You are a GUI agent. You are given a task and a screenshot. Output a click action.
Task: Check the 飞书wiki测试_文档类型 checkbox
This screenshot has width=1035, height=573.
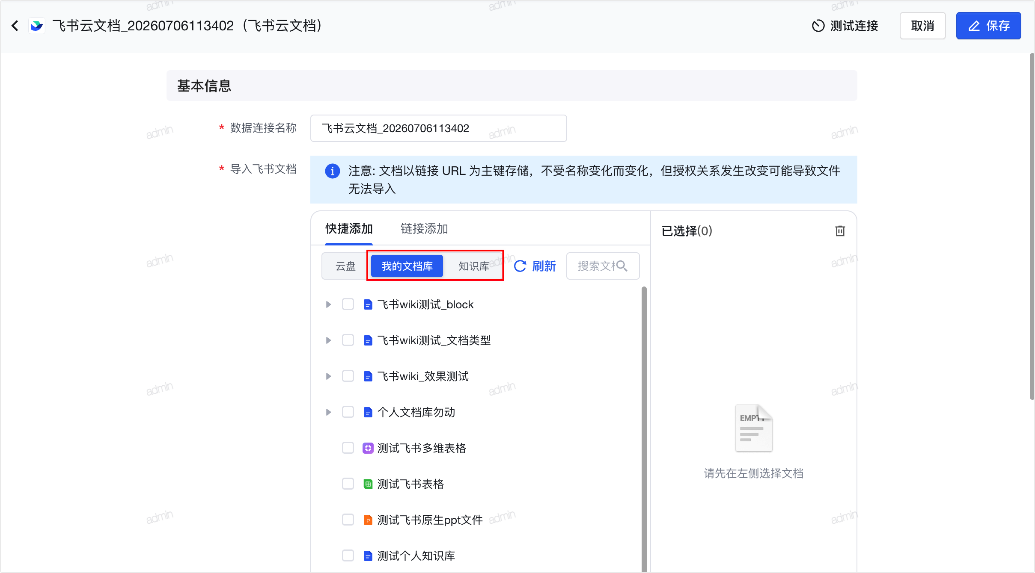point(348,340)
